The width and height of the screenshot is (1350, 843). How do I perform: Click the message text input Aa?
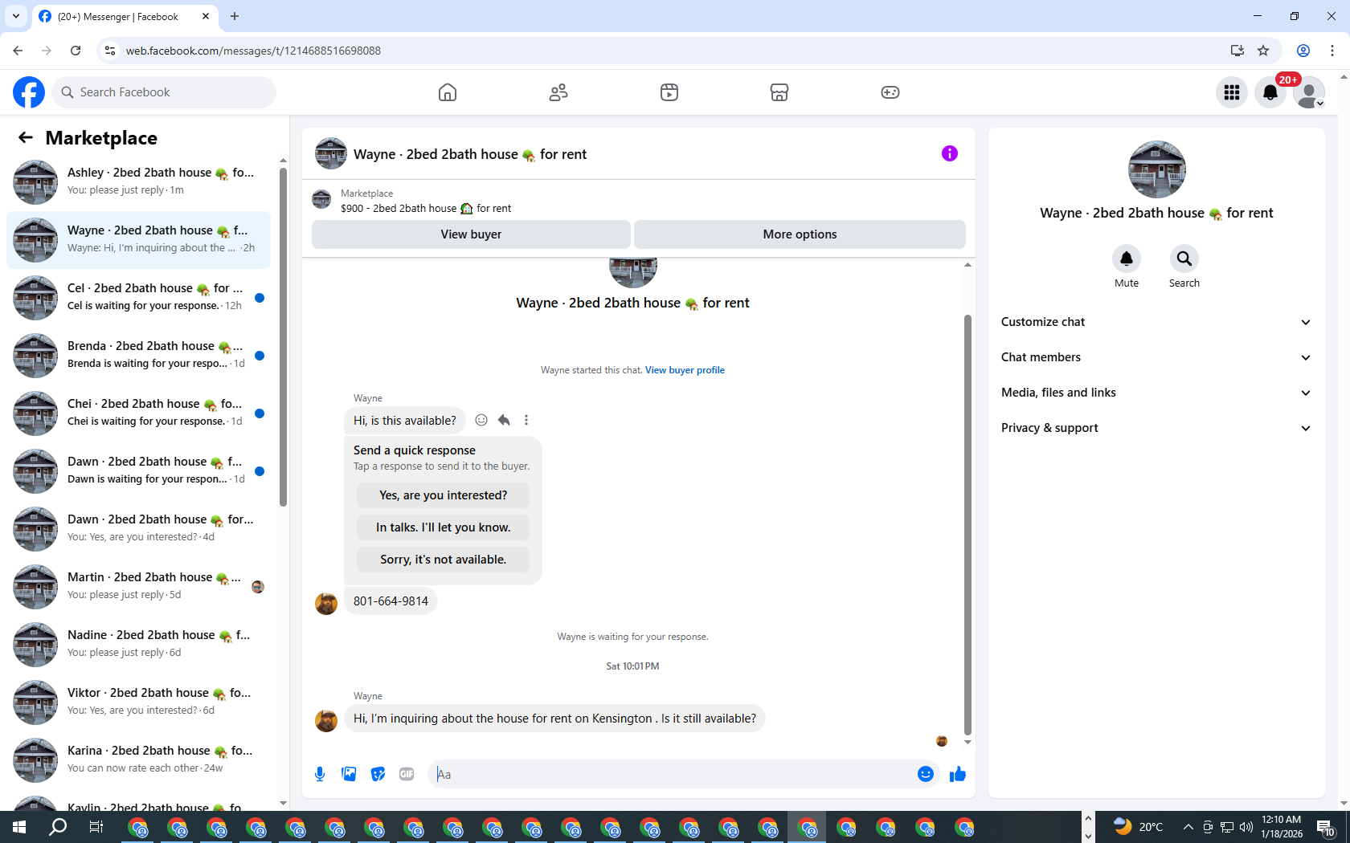[673, 774]
